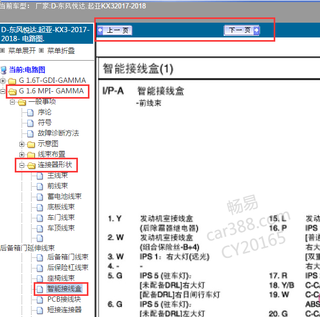Open the 主线束 connector page
This screenshot has width=320, height=317.
click(x=57, y=176)
